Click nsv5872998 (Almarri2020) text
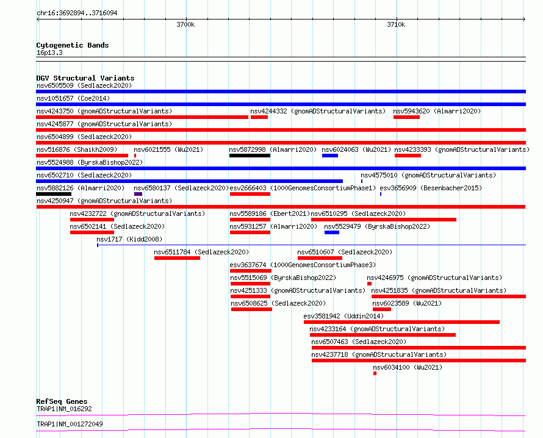This screenshot has width=543, height=438. (273, 149)
